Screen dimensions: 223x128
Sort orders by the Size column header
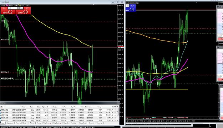click(38, 107)
